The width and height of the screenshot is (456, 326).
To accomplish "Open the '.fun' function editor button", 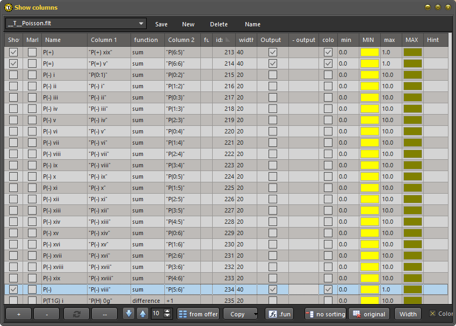I will point(279,314).
